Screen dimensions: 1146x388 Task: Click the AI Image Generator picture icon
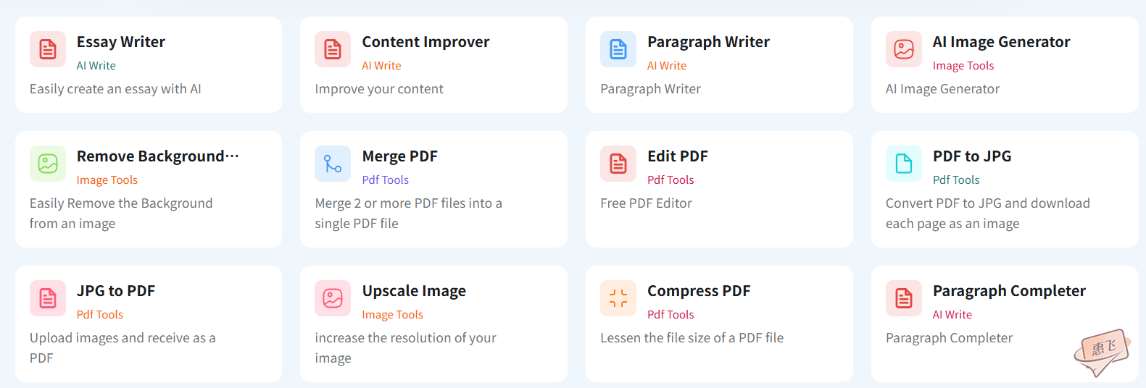tap(904, 49)
